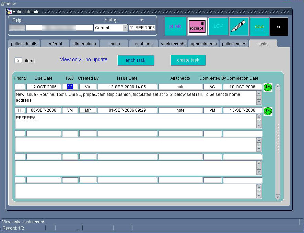
Task: Click the Issue Date column header
Action: click(127, 78)
